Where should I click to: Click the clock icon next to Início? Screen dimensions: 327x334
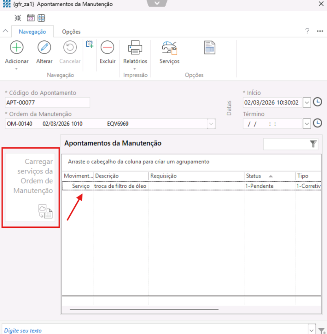(x=317, y=103)
